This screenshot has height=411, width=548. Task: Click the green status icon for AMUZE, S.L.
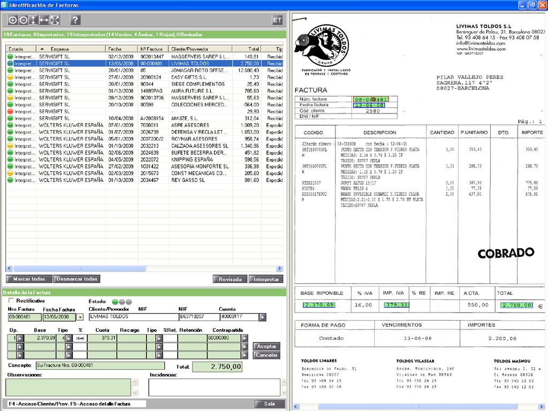pyautogui.click(x=10, y=118)
